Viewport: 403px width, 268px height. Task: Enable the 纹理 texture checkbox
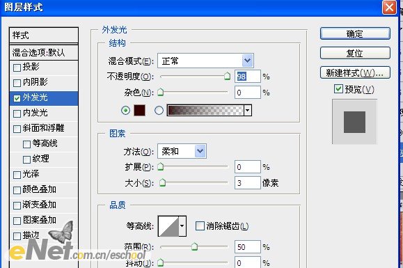pyautogui.click(x=26, y=159)
